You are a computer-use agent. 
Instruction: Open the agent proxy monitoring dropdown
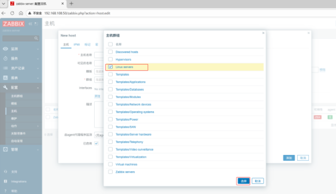tap(99, 135)
